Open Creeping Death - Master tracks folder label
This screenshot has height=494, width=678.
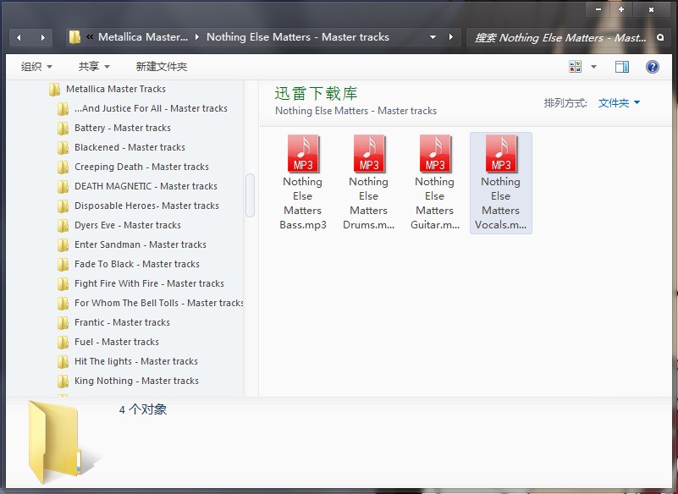pyautogui.click(x=141, y=167)
